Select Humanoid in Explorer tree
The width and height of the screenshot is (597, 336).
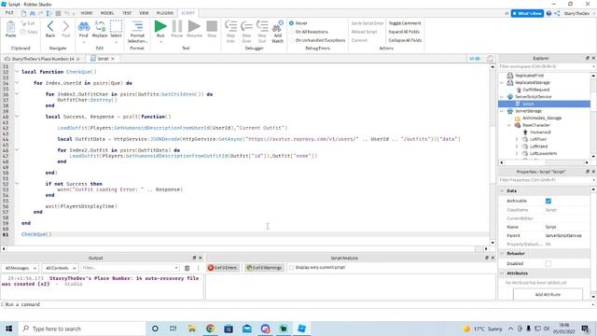click(540, 133)
